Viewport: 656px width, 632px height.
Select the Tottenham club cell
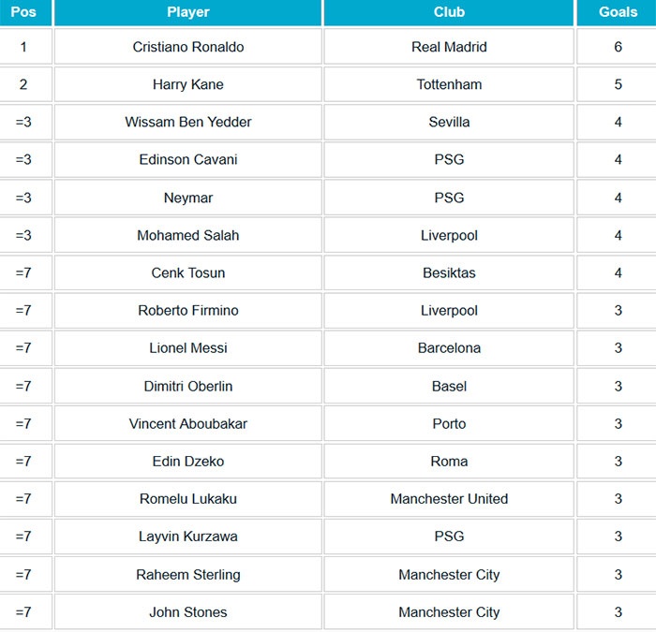click(449, 84)
